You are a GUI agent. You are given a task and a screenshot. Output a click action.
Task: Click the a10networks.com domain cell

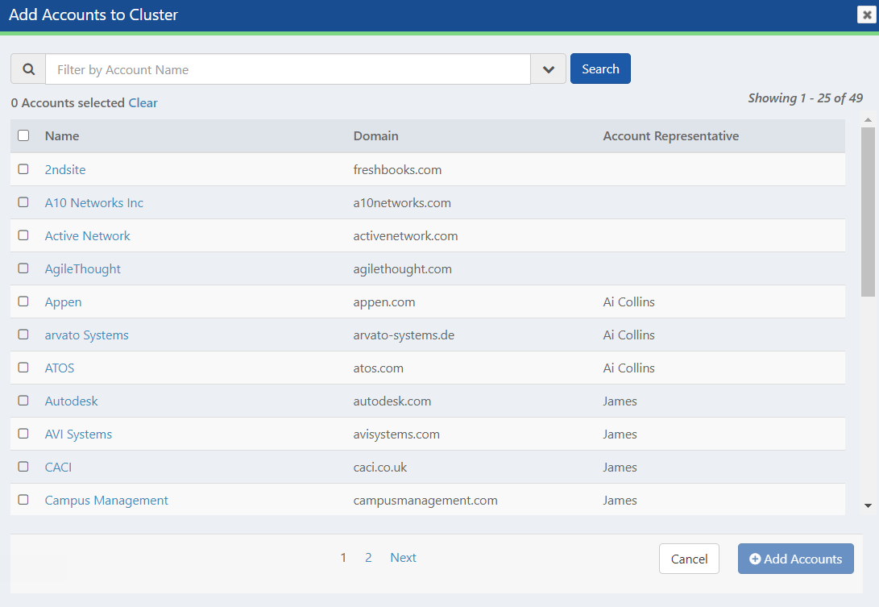point(402,202)
